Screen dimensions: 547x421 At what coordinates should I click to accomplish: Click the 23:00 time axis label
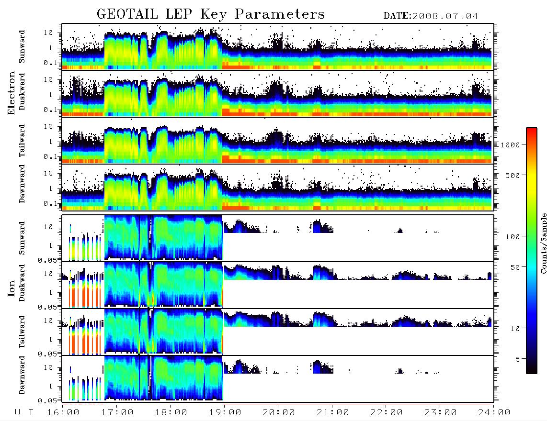click(441, 412)
